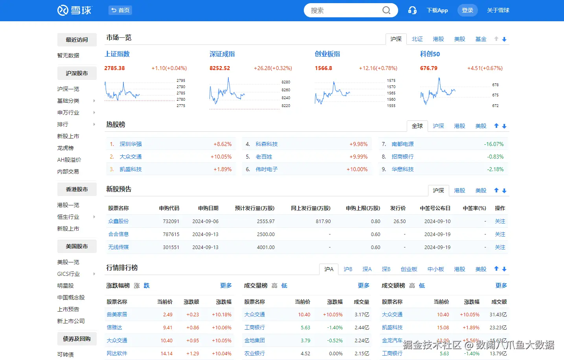Expand the 申万行业 submenu arrow
The image size is (564, 360).
click(x=94, y=113)
